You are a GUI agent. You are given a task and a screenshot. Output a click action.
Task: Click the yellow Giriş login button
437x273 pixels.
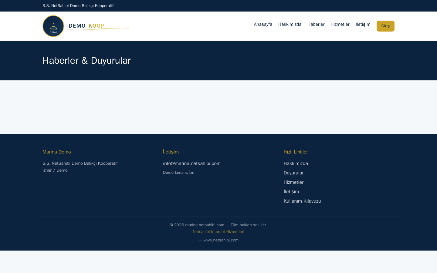[x=385, y=26]
